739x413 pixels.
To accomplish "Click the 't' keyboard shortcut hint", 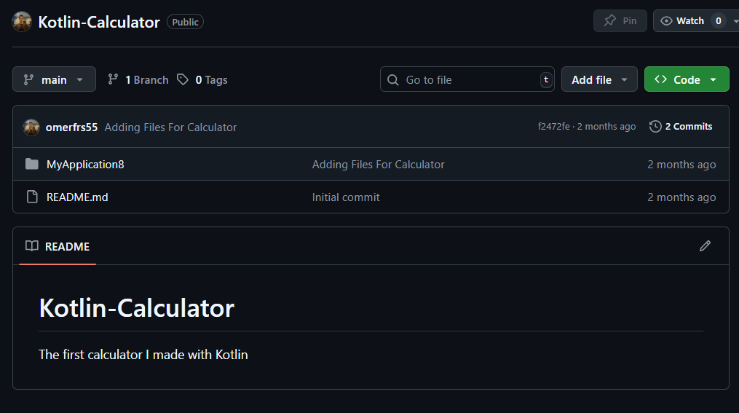I will click(546, 79).
